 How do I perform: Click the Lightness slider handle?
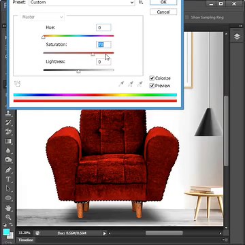pyautogui.click(x=78, y=71)
